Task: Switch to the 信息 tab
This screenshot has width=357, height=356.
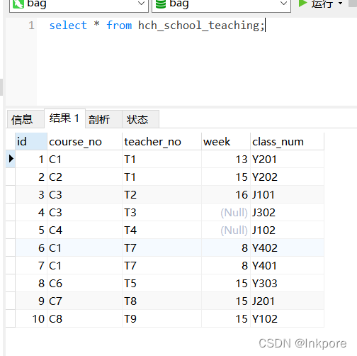Action: pos(25,119)
